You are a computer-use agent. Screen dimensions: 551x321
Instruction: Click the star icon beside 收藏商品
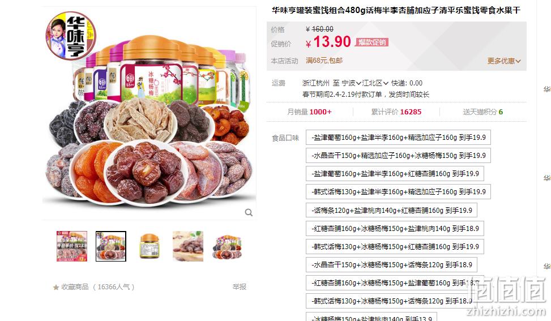[x=56, y=287]
